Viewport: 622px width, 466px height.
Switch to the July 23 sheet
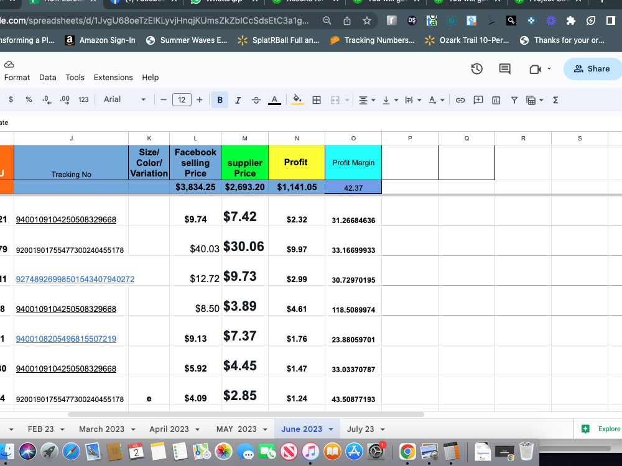pos(360,429)
